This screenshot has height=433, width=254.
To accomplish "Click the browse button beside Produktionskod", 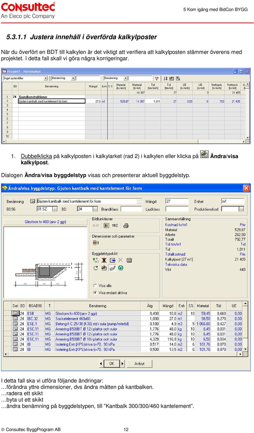I will (x=241, y=209).
